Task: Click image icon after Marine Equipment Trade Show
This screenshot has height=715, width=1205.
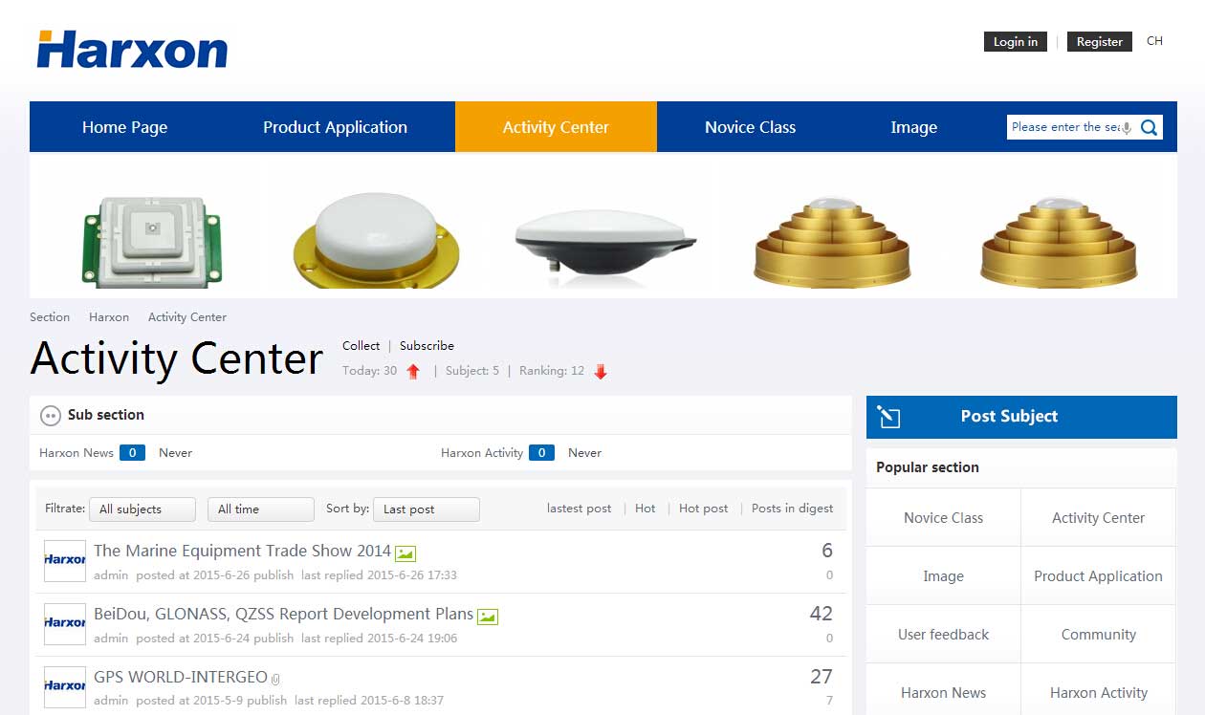Action: (405, 553)
